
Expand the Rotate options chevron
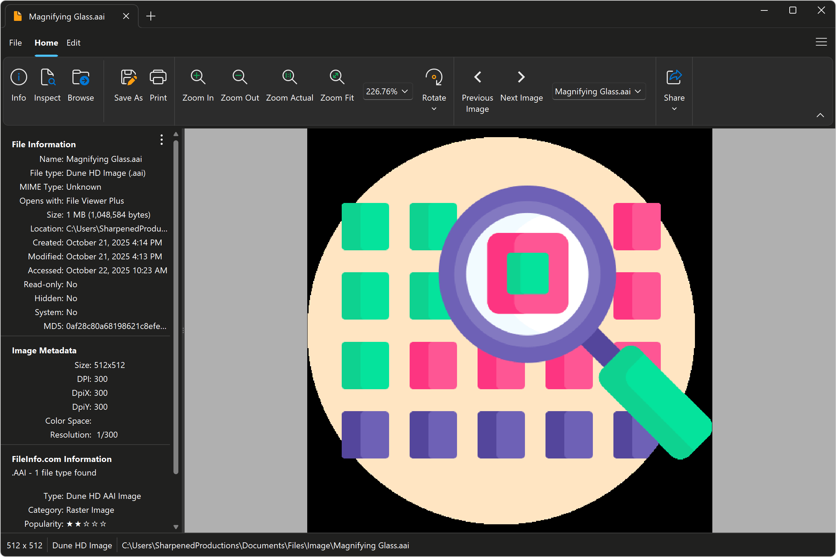[x=434, y=109]
